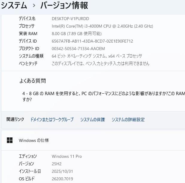Click the プロセッサ label

point(27,26)
